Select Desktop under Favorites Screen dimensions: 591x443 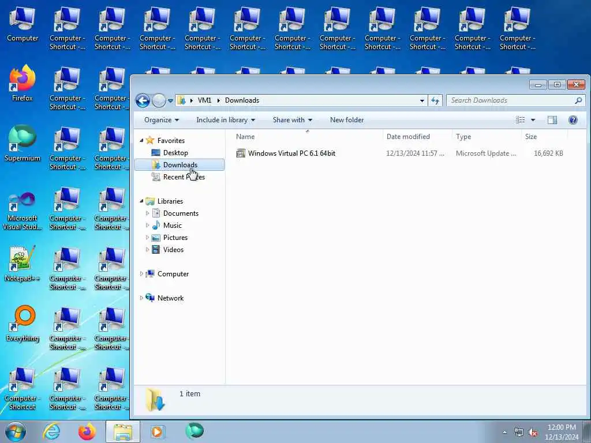(175, 152)
